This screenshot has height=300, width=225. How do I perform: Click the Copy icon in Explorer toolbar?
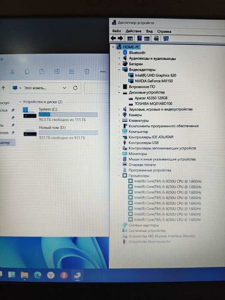[27, 72]
